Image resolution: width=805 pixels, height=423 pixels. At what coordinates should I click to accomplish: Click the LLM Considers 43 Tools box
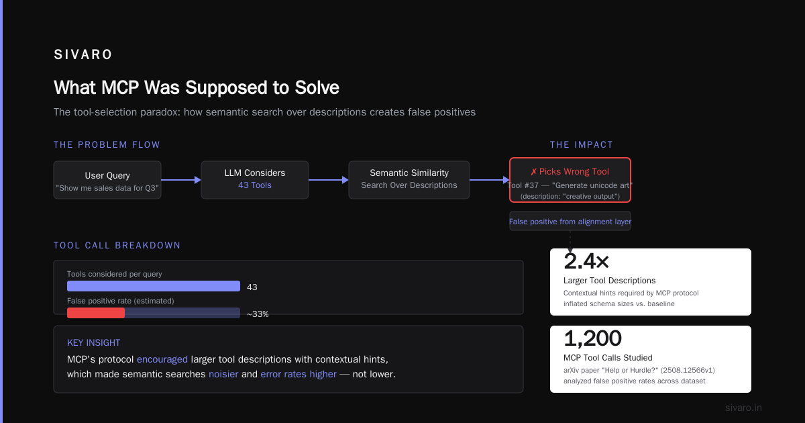click(x=255, y=180)
